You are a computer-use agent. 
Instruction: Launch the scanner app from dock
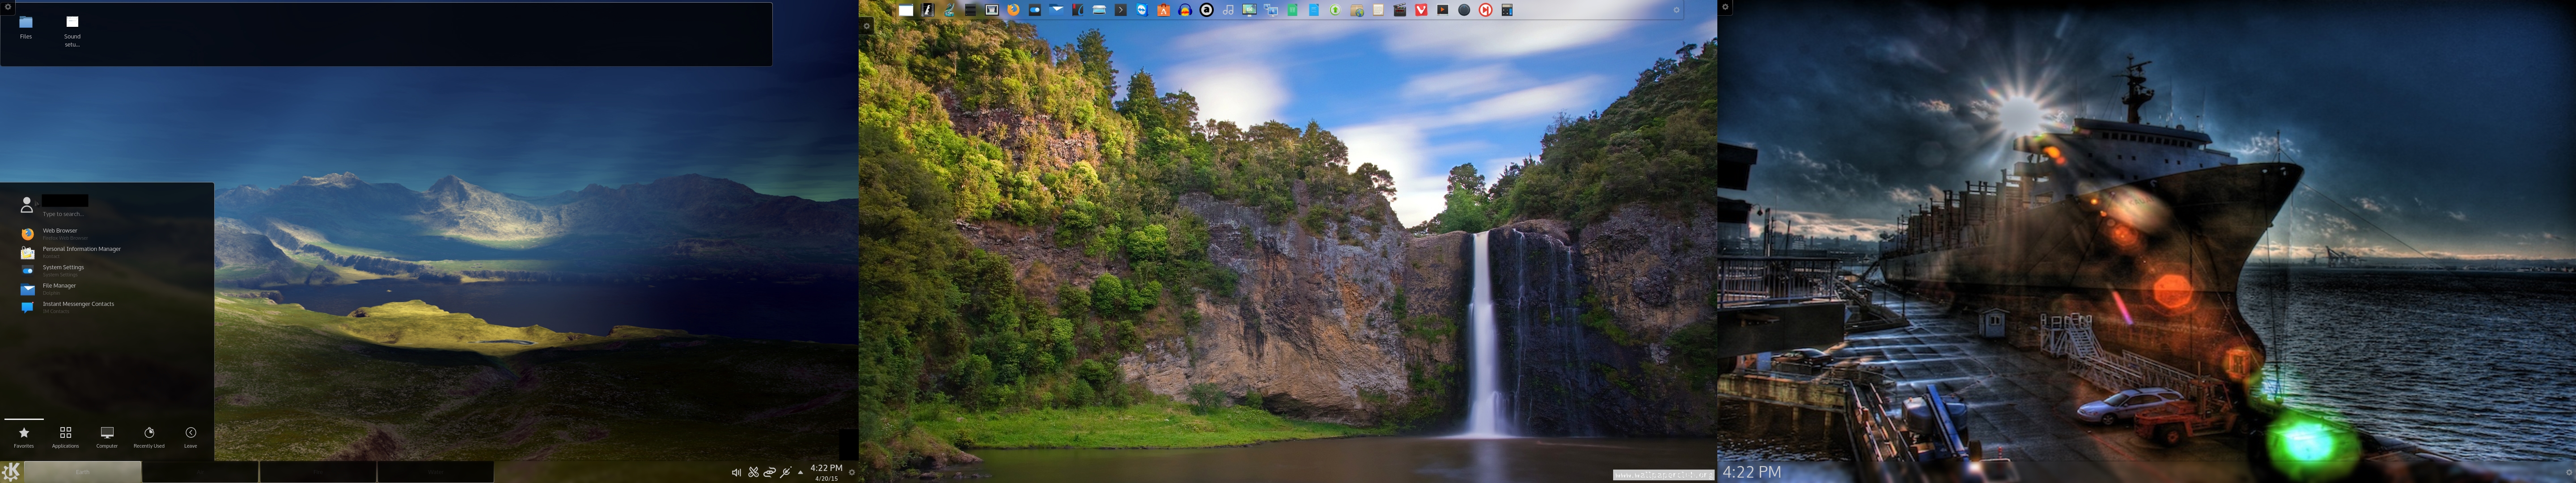tap(1099, 10)
